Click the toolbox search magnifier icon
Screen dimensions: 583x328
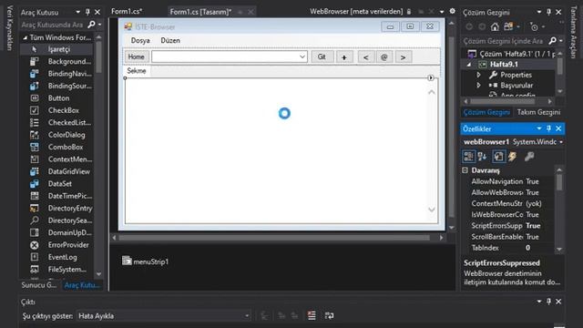pos(91,25)
